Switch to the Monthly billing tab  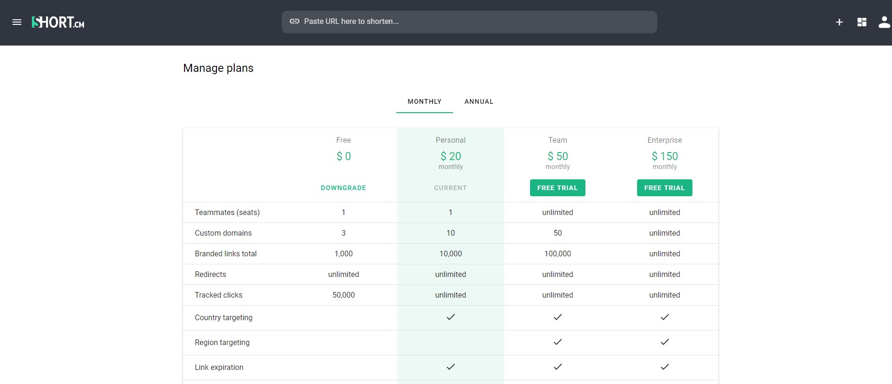[424, 101]
